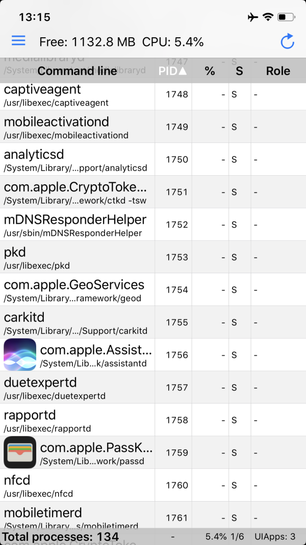Tap the Wi-Fi status icon
Screen dimensions: 306x545
pos(268,17)
